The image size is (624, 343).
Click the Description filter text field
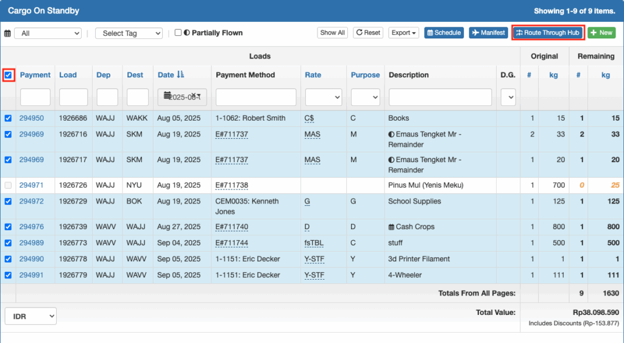pyautogui.click(x=440, y=97)
